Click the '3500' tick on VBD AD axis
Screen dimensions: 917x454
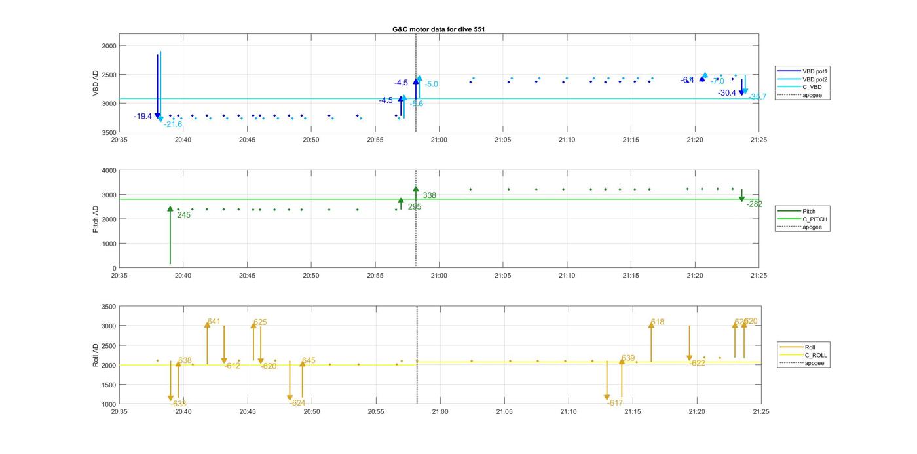(x=109, y=132)
